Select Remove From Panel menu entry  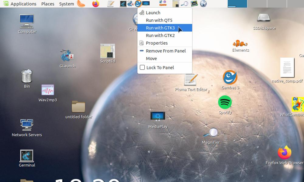click(166, 51)
